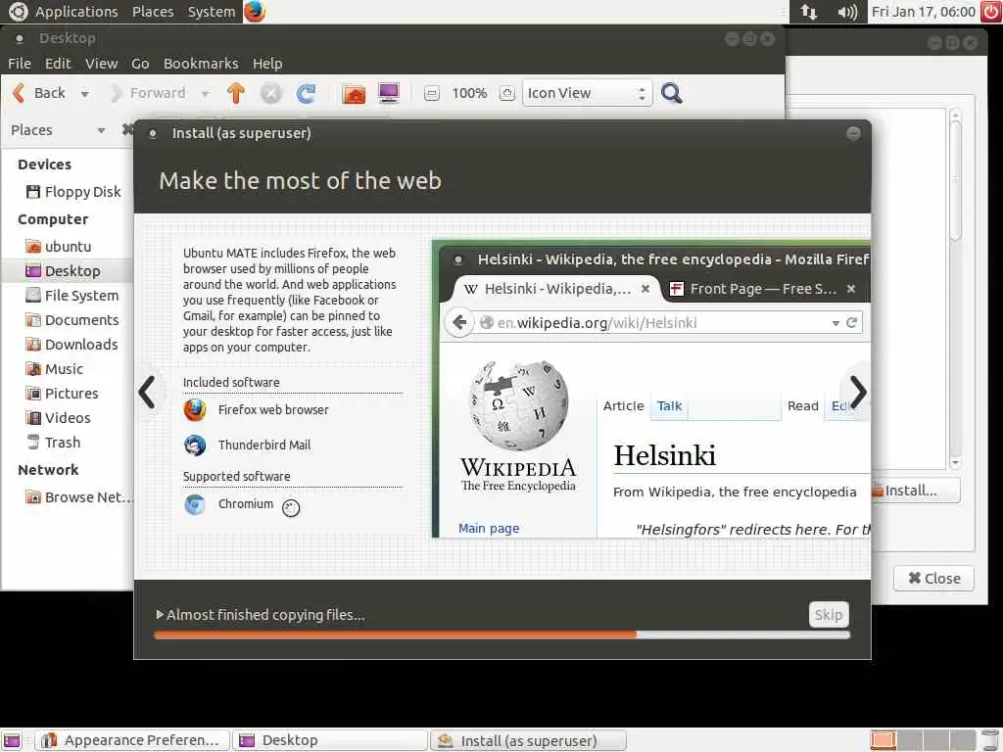Click the search magnifier icon
This screenshot has width=1003, height=752.
click(x=671, y=93)
